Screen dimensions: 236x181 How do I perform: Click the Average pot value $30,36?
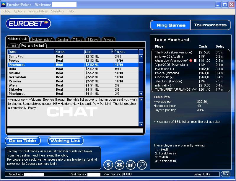tap(202, 102)
